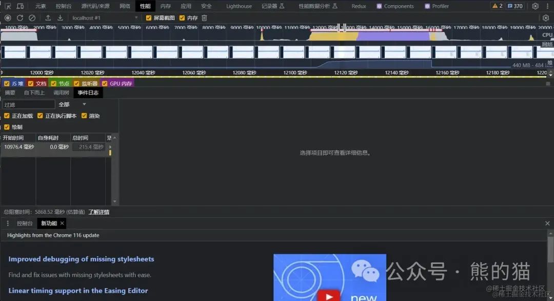Open the 源代码/来源 tab
Image resolution: width=554 pixels, height=301 pixels.
(x=95, y=6)
